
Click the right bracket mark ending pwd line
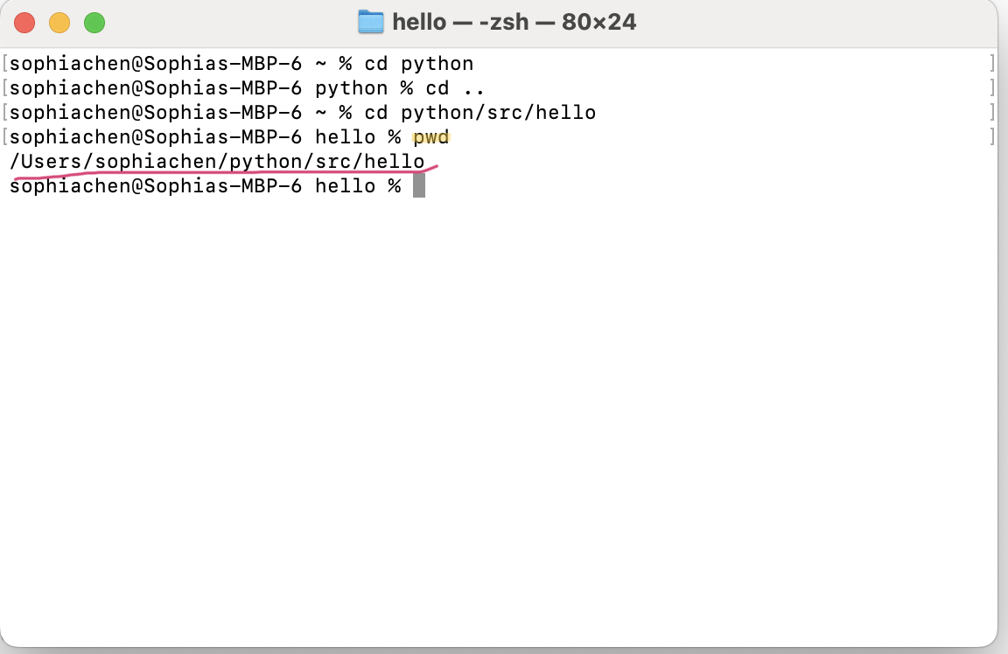992,137
